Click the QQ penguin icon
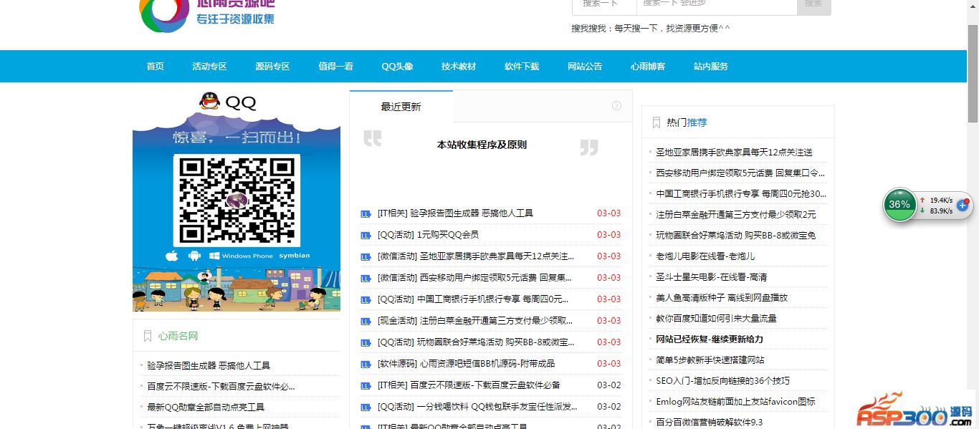The width and height of the screenshot is (979, 429). (x=209, y=102)
